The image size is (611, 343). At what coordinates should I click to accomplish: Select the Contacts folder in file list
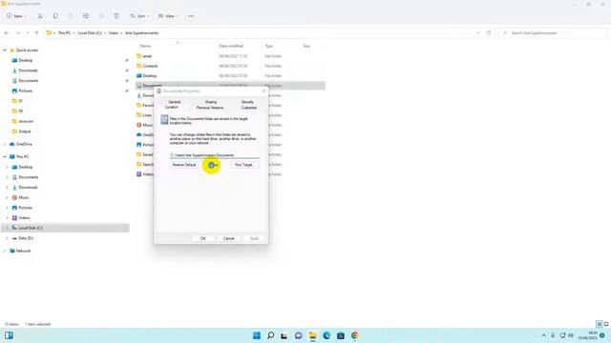point(150,66)
